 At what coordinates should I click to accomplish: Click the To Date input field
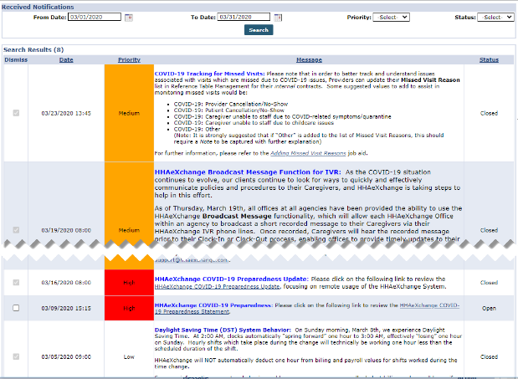point(243,17)
